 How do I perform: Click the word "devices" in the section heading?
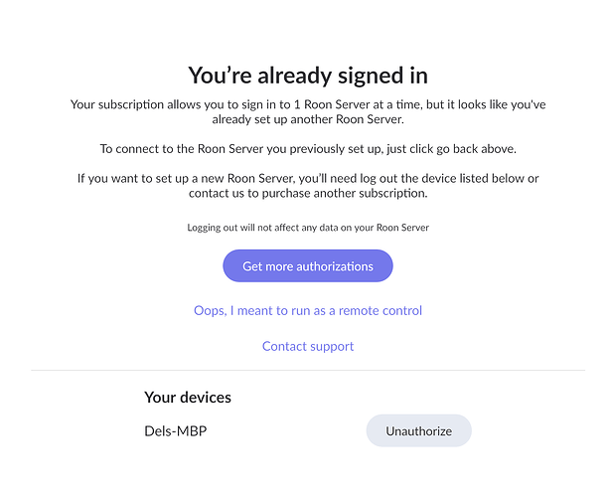click(x=206, y=398)
